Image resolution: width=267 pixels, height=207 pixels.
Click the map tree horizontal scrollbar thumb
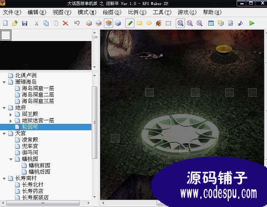coord(43,203)
